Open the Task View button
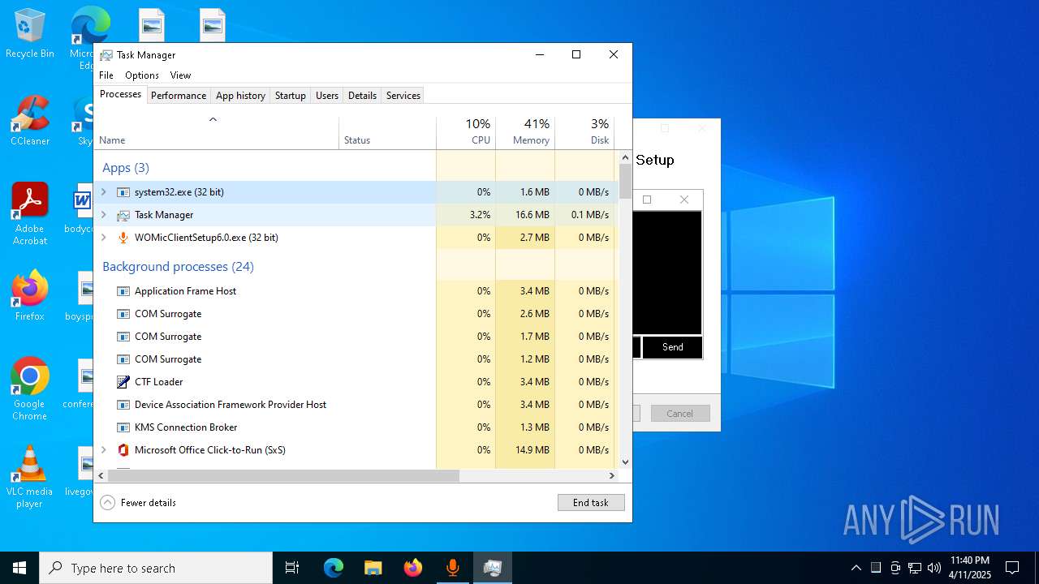Image resolution: width=1039 pixels, height=584 pixels. tap(292, 568)
